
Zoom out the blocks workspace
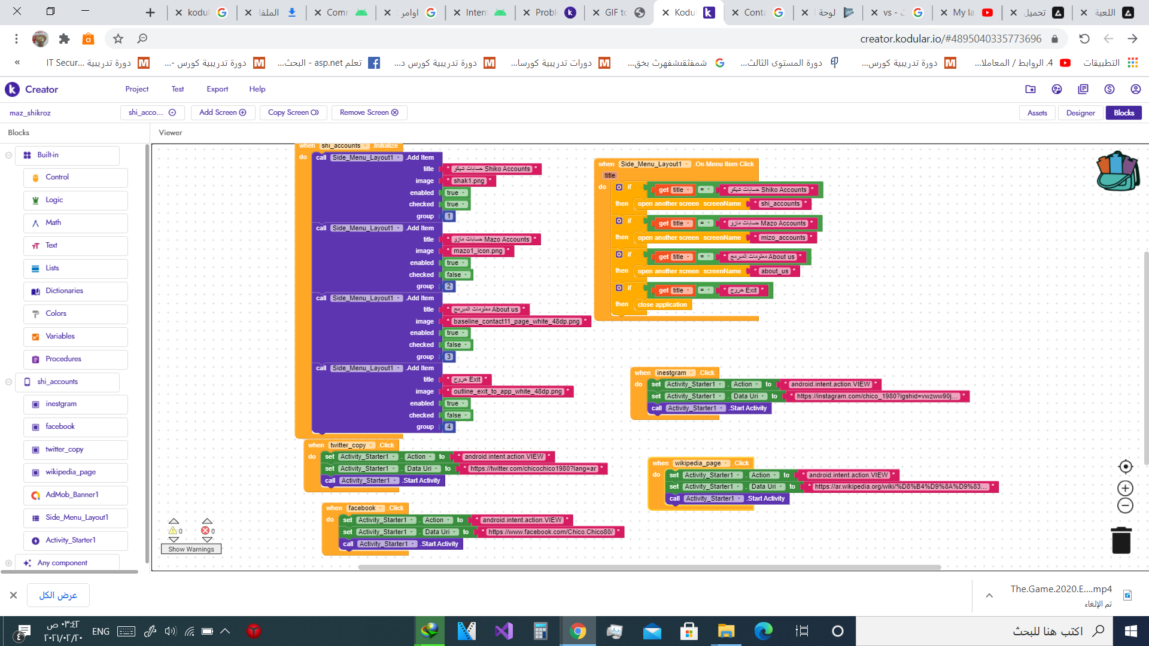[1125, 506]
